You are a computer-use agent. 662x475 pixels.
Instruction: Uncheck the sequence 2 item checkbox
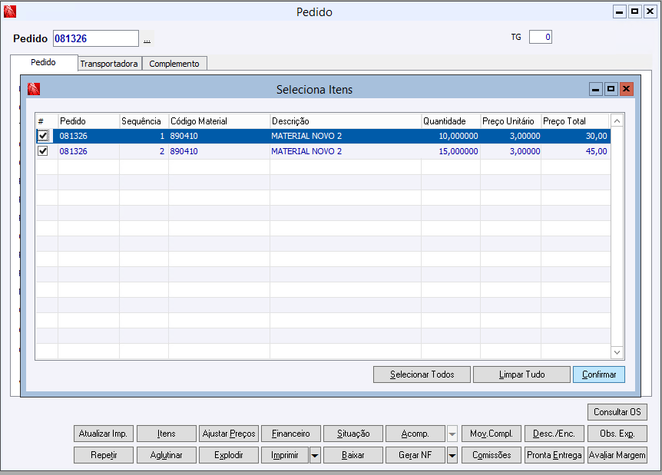[x=43, y=151]
